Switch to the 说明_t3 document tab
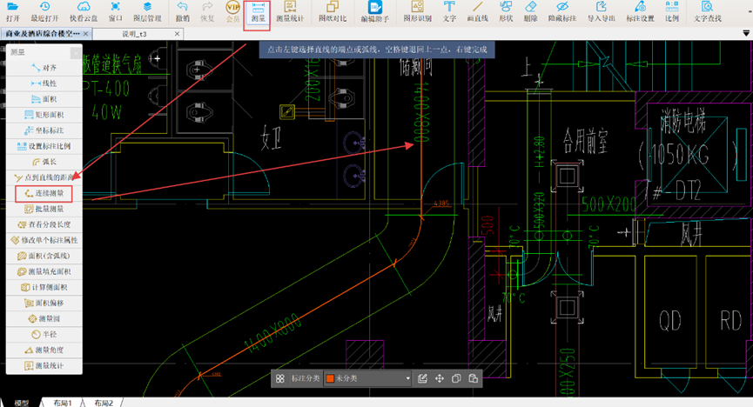 (x=135, y=34)
